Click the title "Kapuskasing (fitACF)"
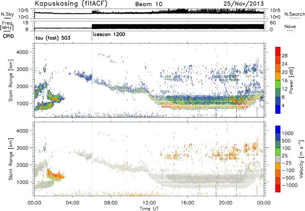 click(x=71, y=4)
